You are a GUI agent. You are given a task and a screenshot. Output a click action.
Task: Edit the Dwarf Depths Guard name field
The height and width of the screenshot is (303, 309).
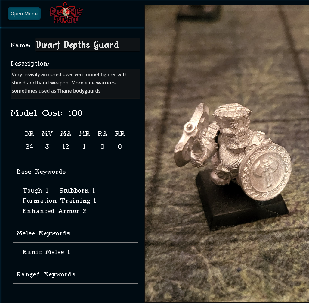[x=88, y=45]
